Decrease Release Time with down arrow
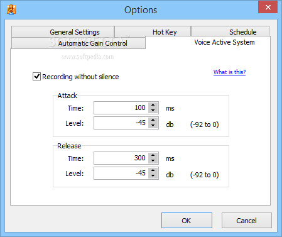 pos(153,161)
